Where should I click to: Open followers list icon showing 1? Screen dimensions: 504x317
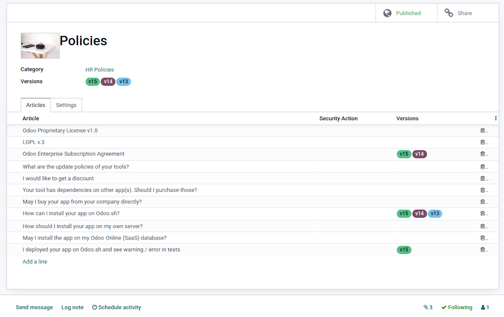click(485, 307)
